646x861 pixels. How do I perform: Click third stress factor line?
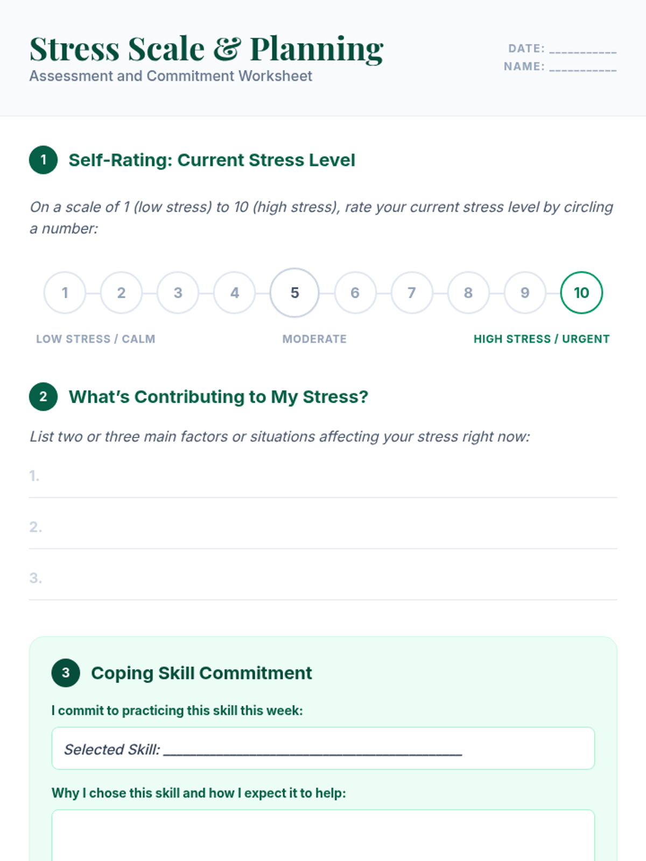coord(323,579)
